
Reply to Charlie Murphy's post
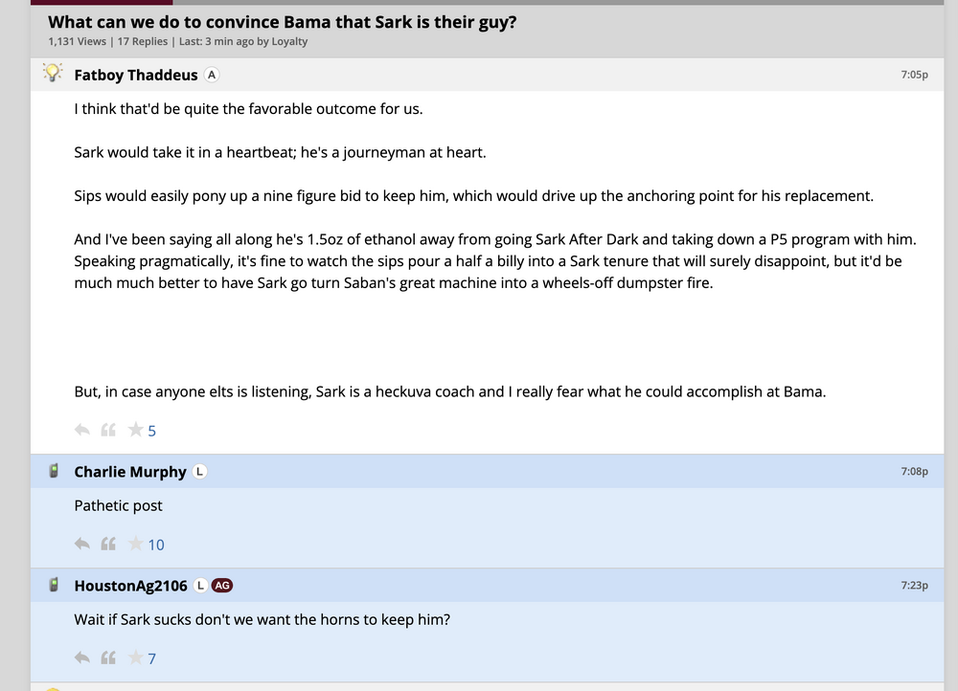pos(82,545)
